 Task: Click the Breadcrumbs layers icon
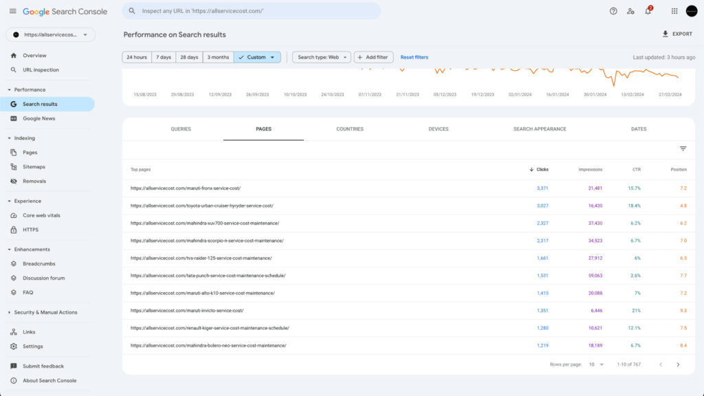click(14, 264)
